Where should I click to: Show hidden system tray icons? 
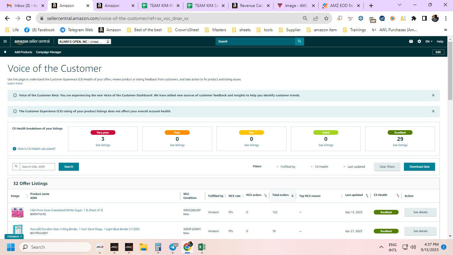click(x=381, y=247)
